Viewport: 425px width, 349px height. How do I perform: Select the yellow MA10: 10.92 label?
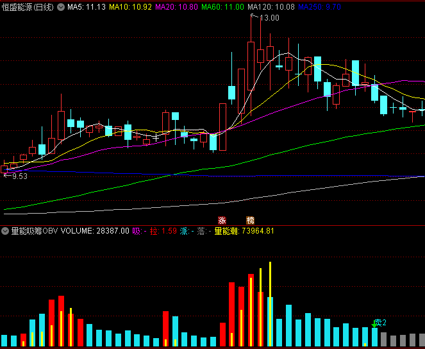pyautogui.click(x=130, y=7)
